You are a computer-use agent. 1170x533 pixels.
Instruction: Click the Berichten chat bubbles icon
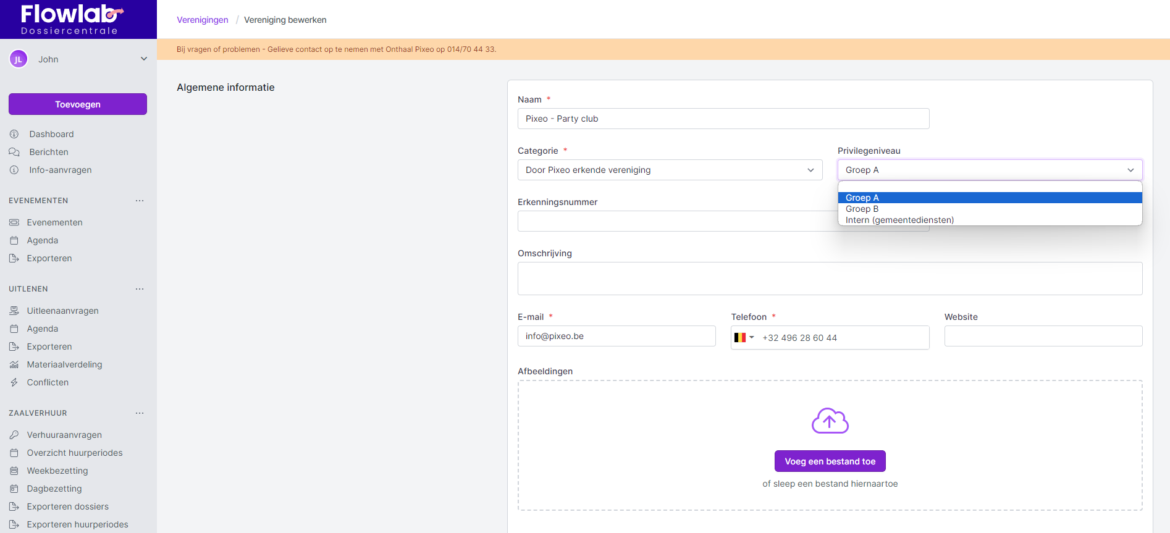(14, 152)
